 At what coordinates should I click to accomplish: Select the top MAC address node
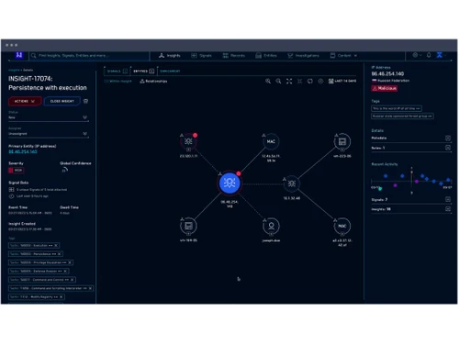point(271,141)
